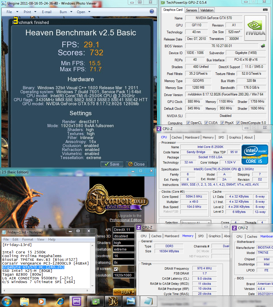Click DRAM Frequency 970.4 MHz value
Image resolution: width=273 pixels, height=307 pixels.
point(204,269)
